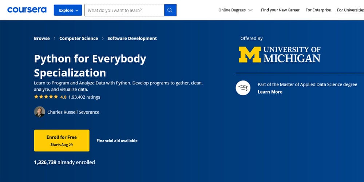Open the For Enterprise page

[318, 10]
